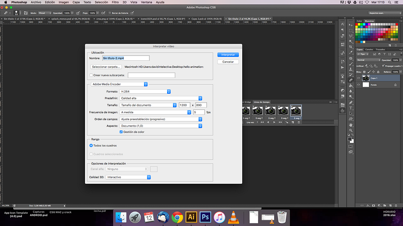
Task: Go to first frame in timeline
Action: [262, 122]
